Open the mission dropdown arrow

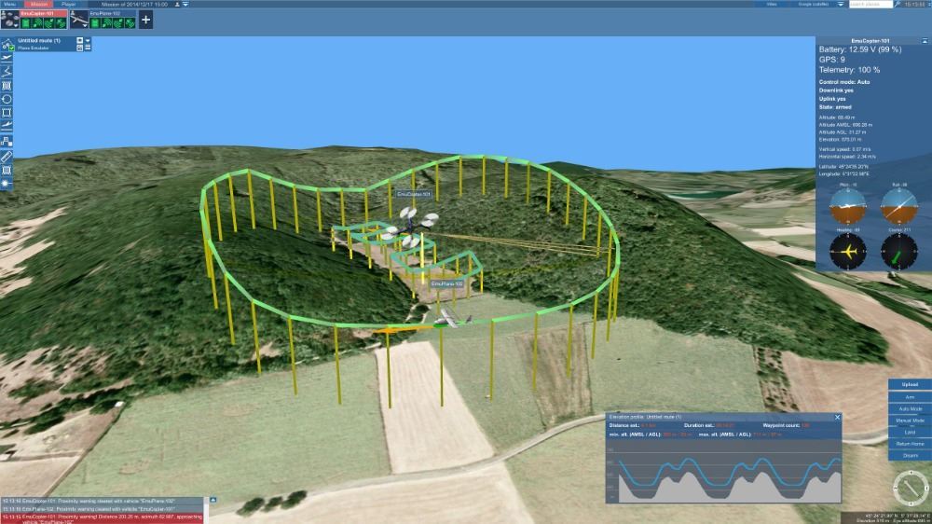(x=185, y=5)
